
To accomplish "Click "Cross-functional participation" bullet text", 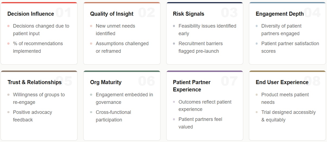I will [x=113, y=116].
